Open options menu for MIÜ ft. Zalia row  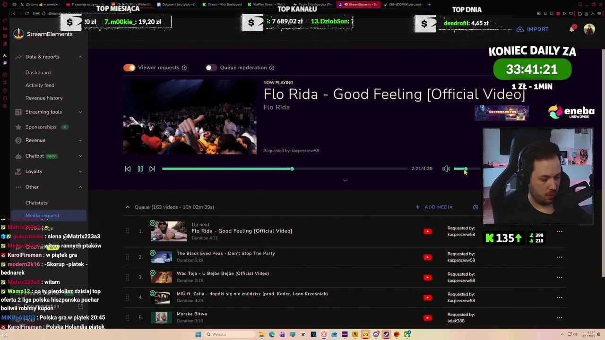point(560,297)
